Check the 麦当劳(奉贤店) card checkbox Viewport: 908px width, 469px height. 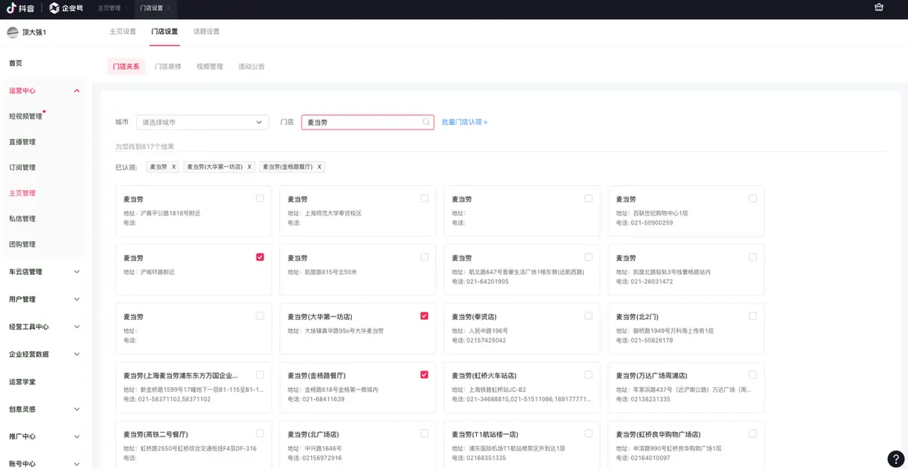[589, 315]
